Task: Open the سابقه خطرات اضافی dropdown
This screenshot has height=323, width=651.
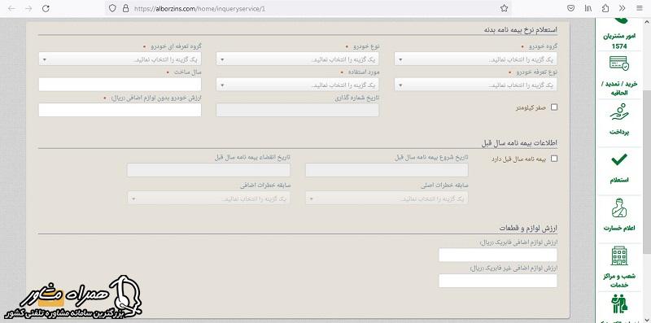Action: [x=209, y=198]
